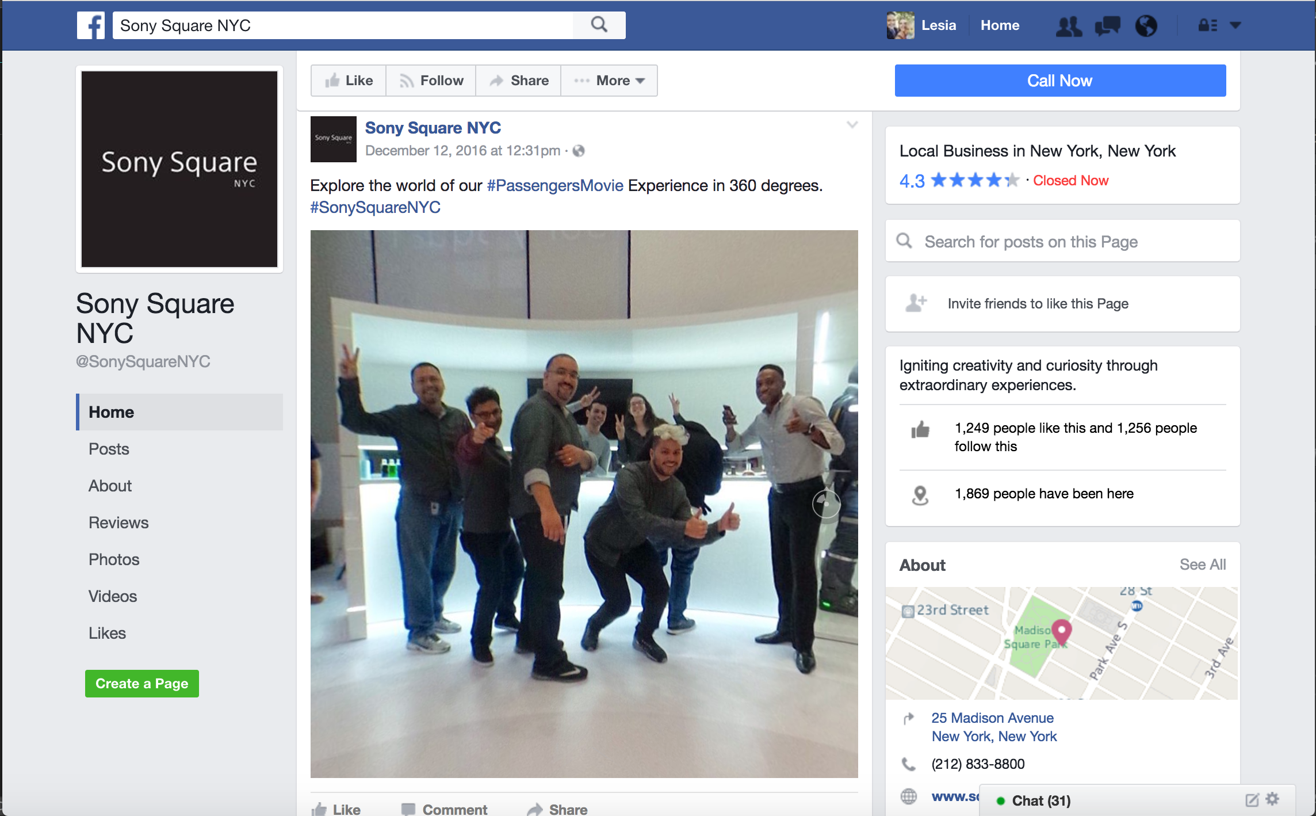Image resolution: width=1316 pixels, height=816 pixels.
Task: Follow the Sony Square NYC page
Action: [431, 81]
